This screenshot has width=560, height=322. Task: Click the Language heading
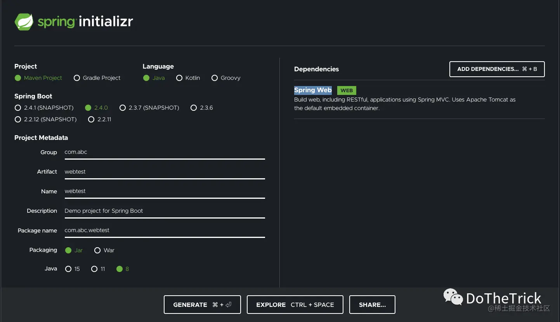tap(158, 66)
